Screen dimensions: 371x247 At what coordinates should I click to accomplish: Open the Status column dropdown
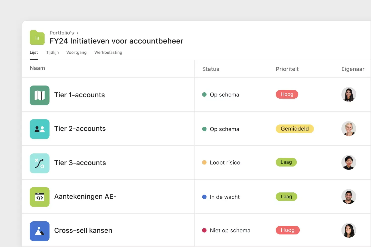[x=211, y=69]
